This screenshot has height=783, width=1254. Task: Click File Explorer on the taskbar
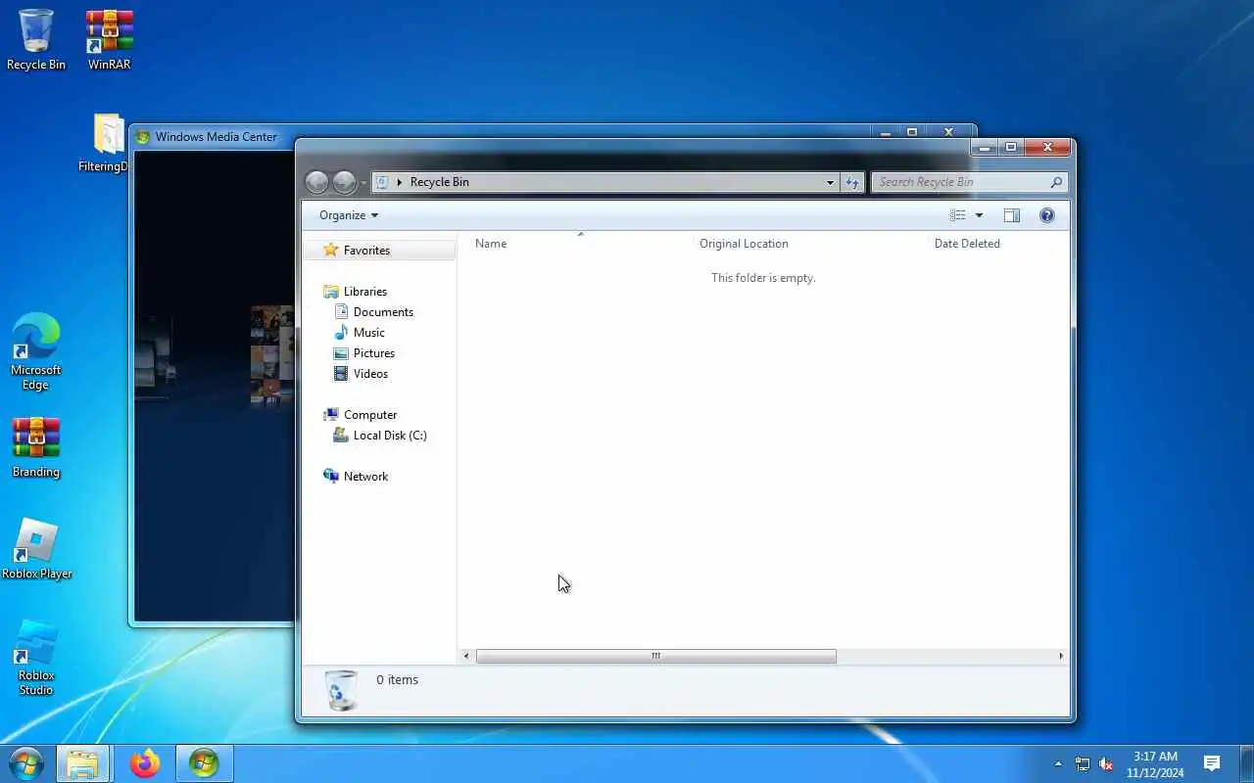[82, 763]
